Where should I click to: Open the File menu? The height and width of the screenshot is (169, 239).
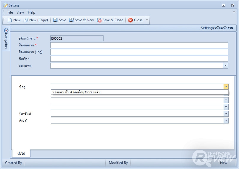10,12
